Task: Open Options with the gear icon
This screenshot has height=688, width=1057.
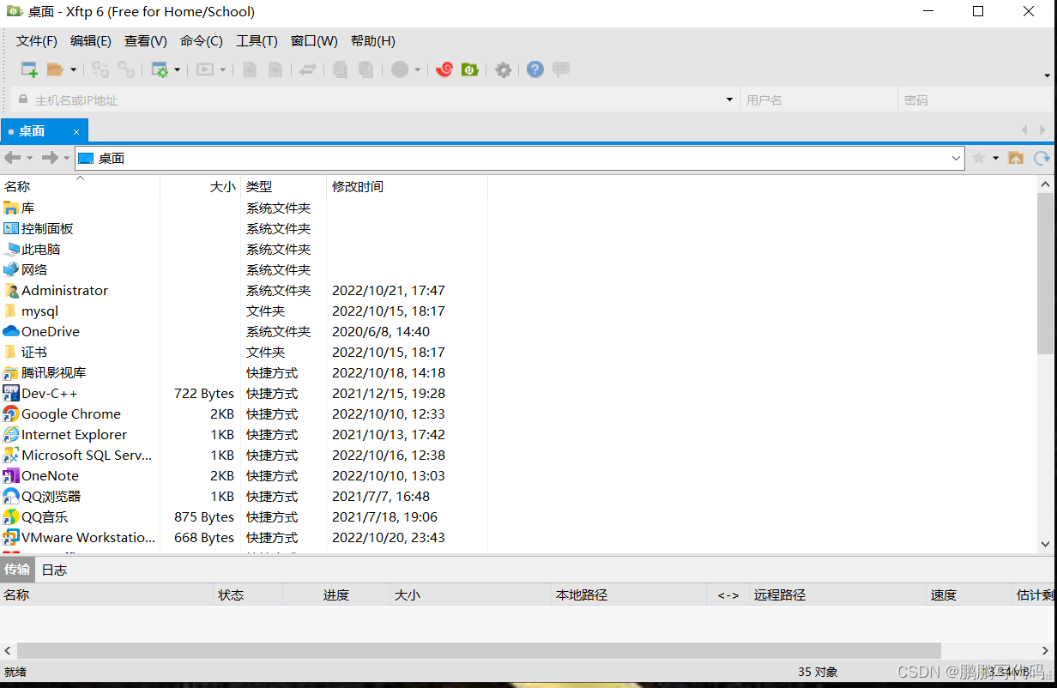Action: 504,69
